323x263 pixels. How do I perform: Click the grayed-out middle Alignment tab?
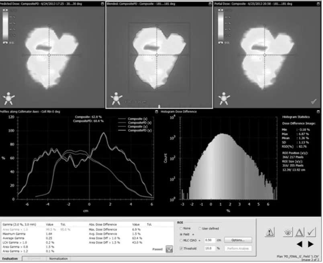pos(34,259)
